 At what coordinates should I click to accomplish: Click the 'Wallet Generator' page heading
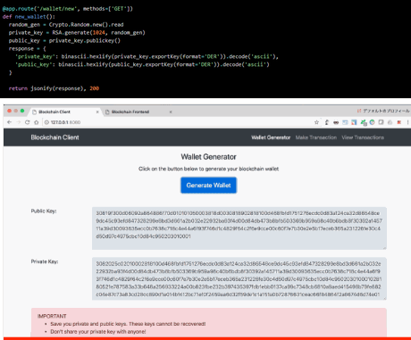click(x=208, y=157)
